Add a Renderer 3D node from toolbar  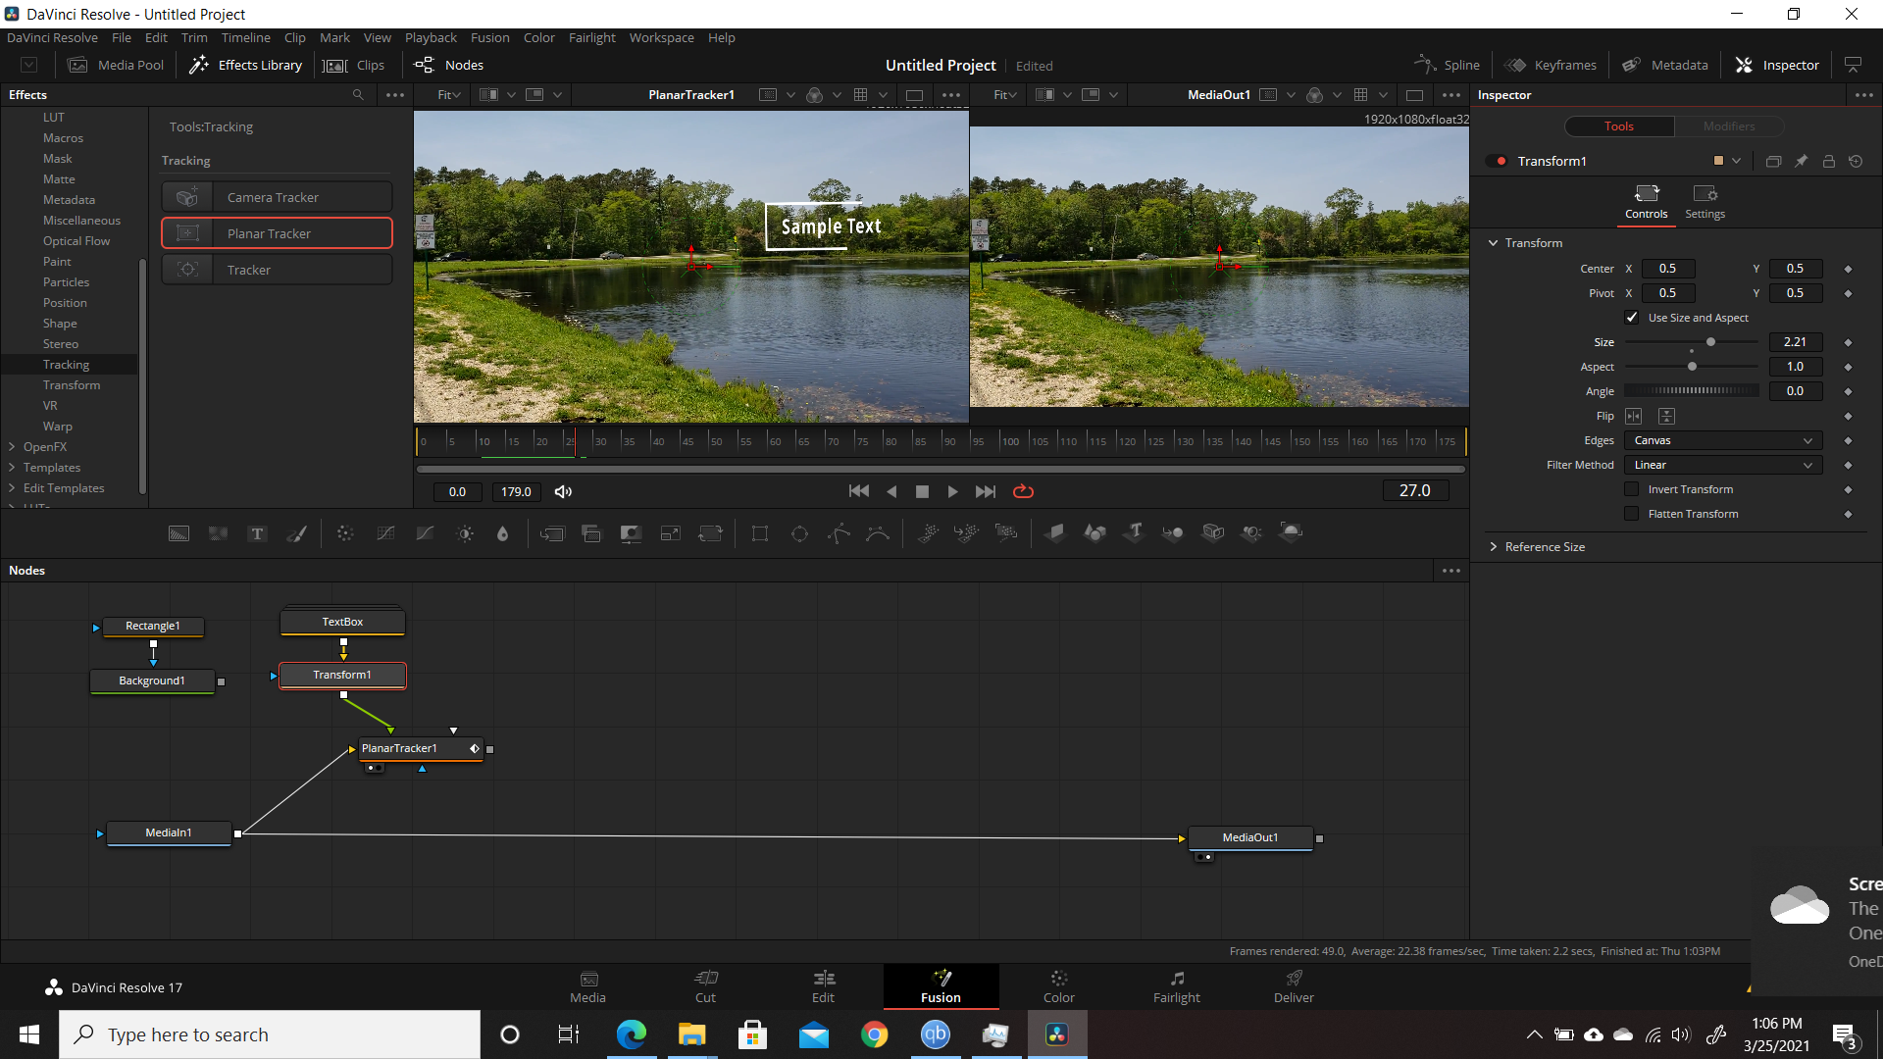coord(1292,531)
